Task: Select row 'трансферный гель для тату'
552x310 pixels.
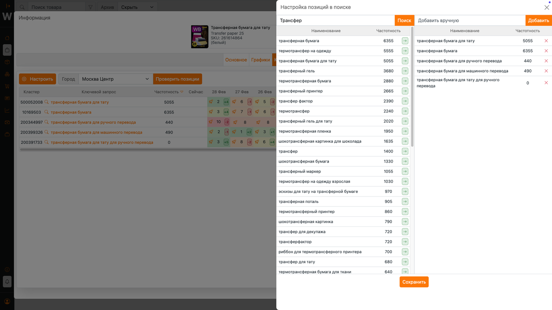Action: point(343,121)
